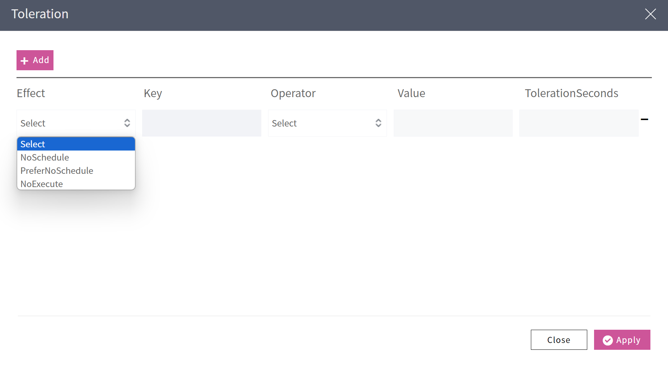Apply the toleration settings
The width and height of the screenshot is (668, 367).
[622, 340]
